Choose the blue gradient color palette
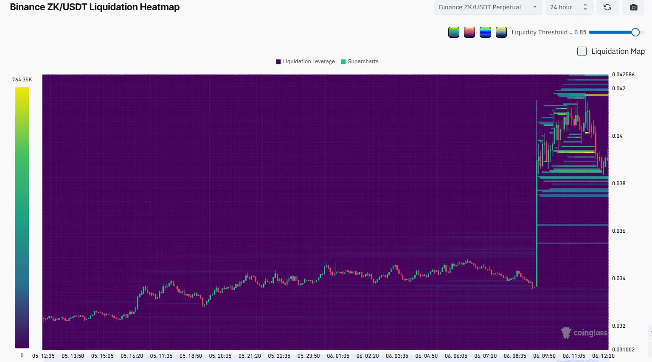 tap(485, 32)
